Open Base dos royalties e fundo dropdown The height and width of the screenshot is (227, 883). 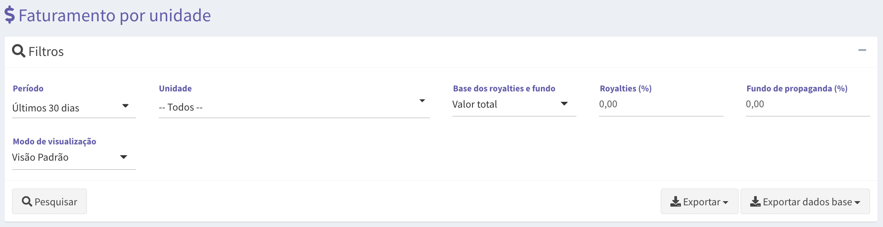[514, 104]
